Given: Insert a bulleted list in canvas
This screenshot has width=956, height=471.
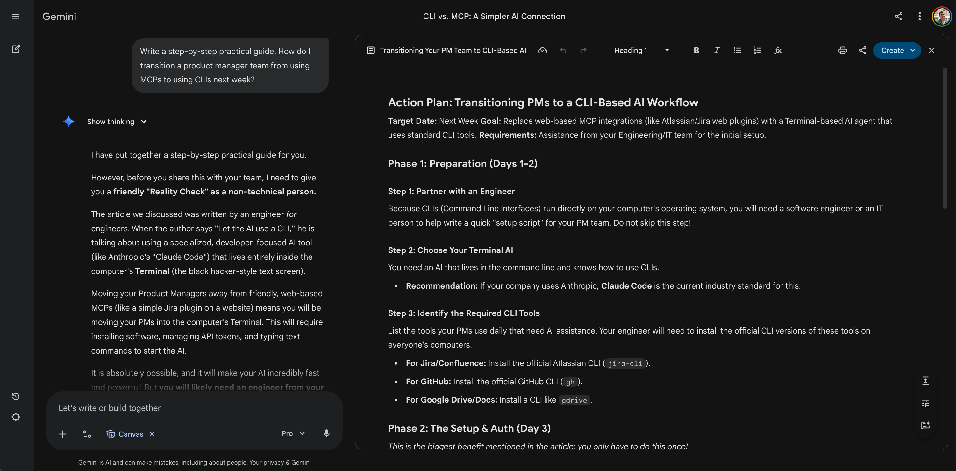Looking at the screenshot, I should tap(737, 50).
